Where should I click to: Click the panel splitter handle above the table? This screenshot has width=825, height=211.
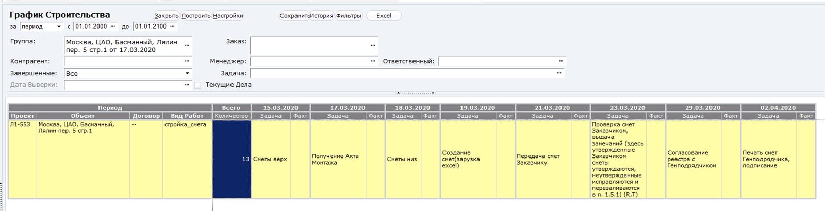[416, 93]
